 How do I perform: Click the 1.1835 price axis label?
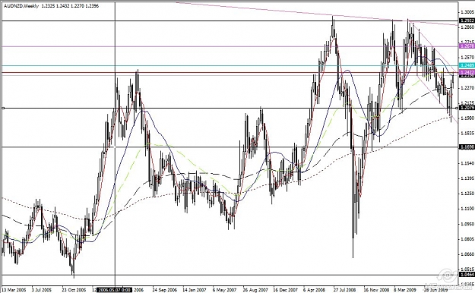coord(467,133)
